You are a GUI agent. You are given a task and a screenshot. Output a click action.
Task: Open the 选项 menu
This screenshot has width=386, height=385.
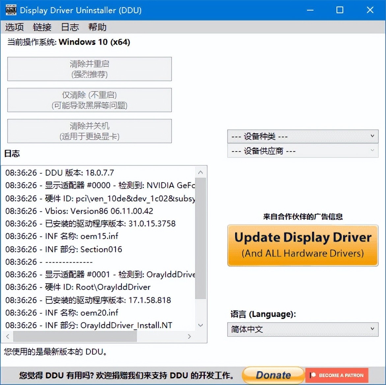[x=14, y=27]
